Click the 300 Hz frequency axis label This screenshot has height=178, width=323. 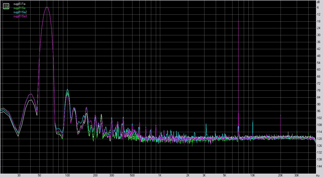point(112,175)
